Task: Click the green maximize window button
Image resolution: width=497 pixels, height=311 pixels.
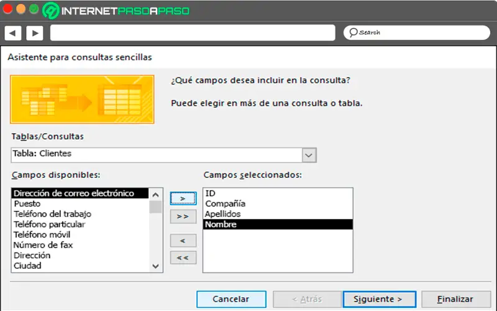Action: click(34, 9)
